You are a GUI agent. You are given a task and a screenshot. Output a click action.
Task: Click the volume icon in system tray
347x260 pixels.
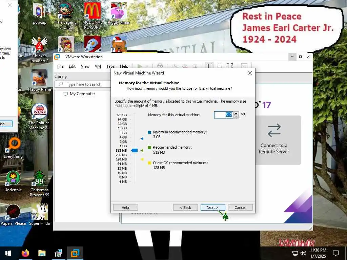tap(303, 253)
